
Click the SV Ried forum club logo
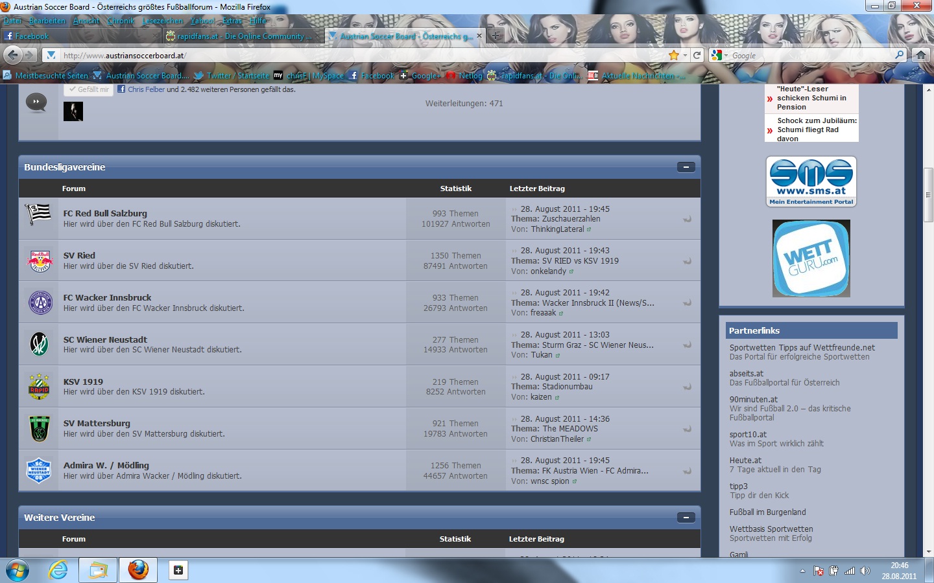(40, 260)
